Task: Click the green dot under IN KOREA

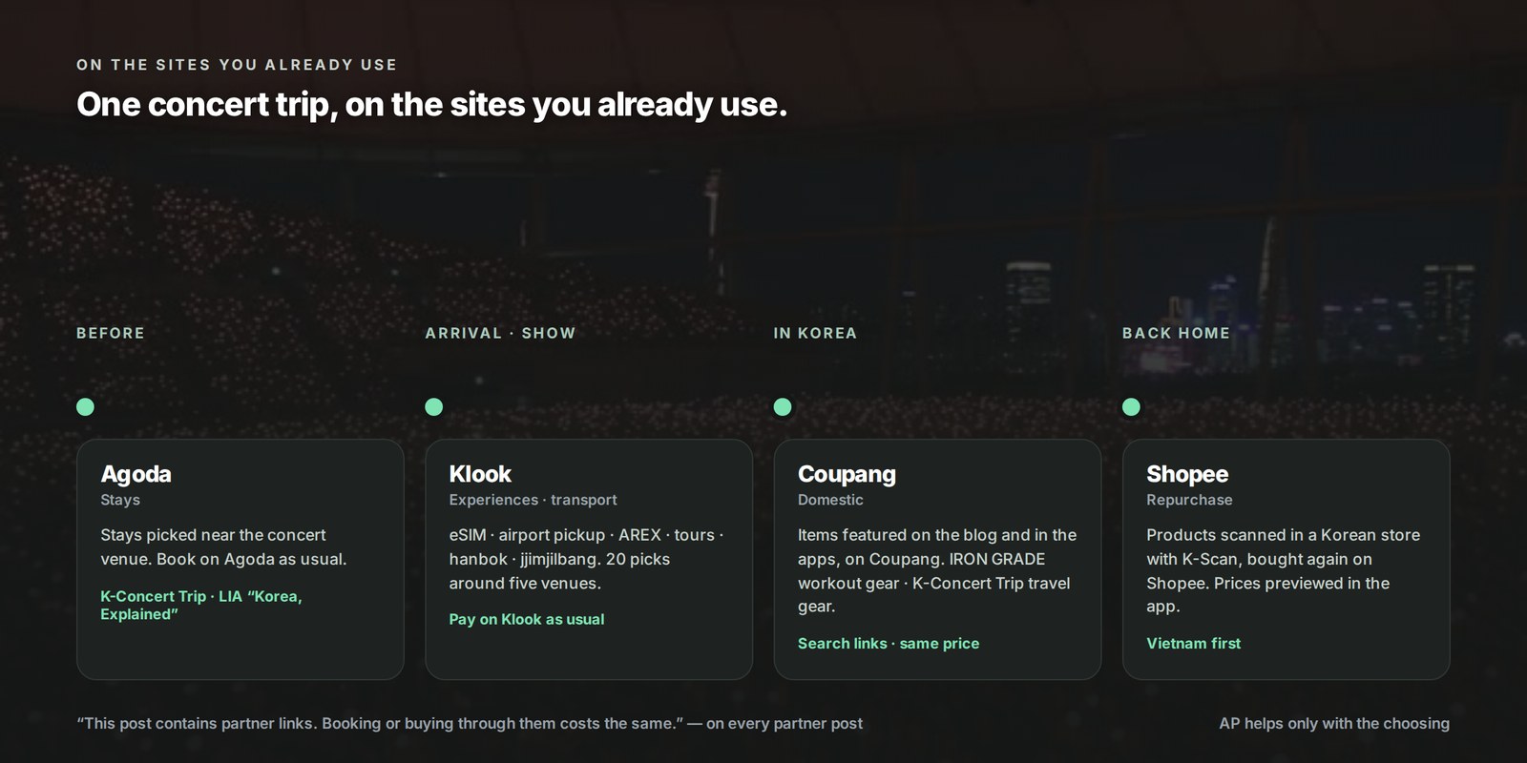Action: pos(783,407)
